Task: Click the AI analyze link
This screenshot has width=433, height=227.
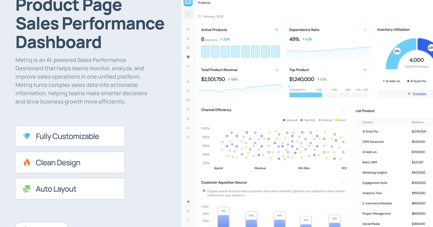Action: (x=419, y=94)
